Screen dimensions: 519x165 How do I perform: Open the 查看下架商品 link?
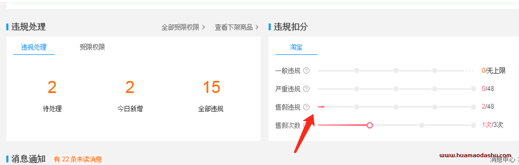[x=234, y=27]
